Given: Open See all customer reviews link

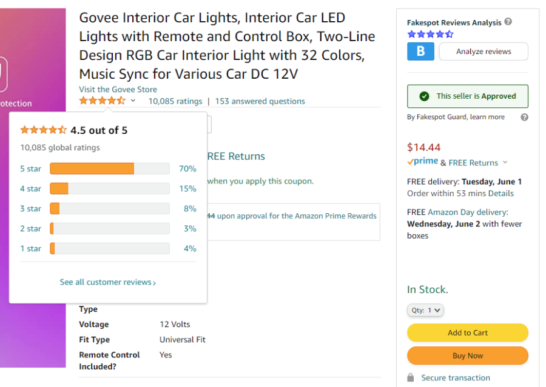Looking at the screenshot, I should coord(108,282).
